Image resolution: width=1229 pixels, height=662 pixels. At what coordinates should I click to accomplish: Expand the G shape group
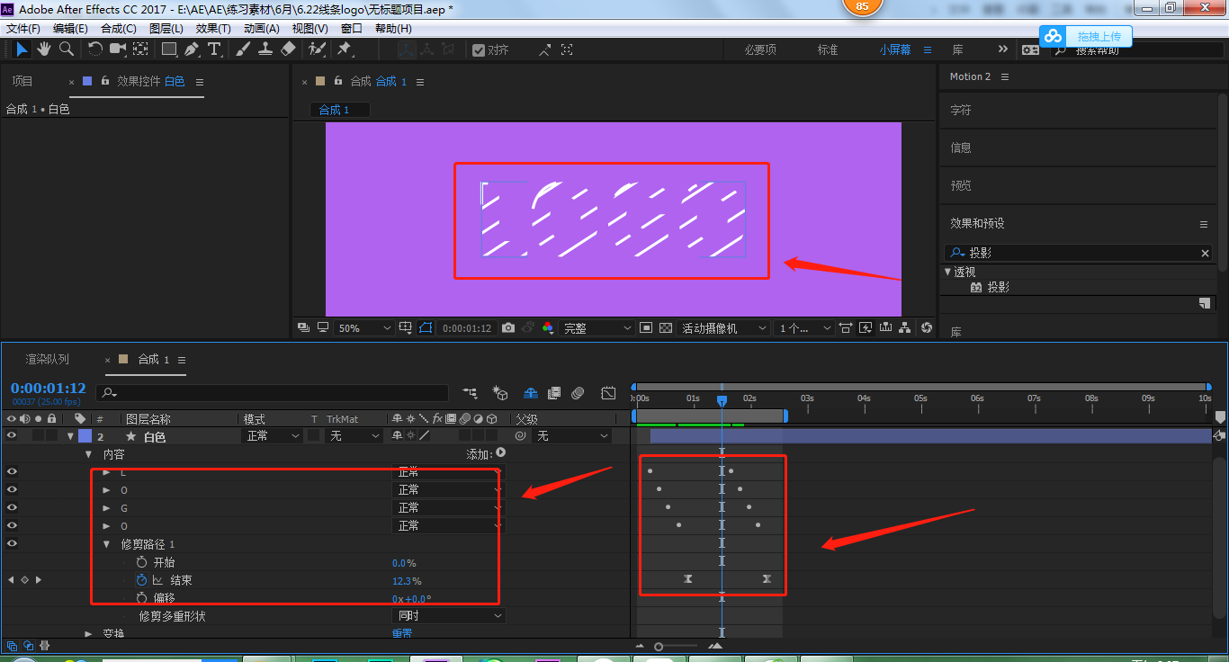pos(106,508)
